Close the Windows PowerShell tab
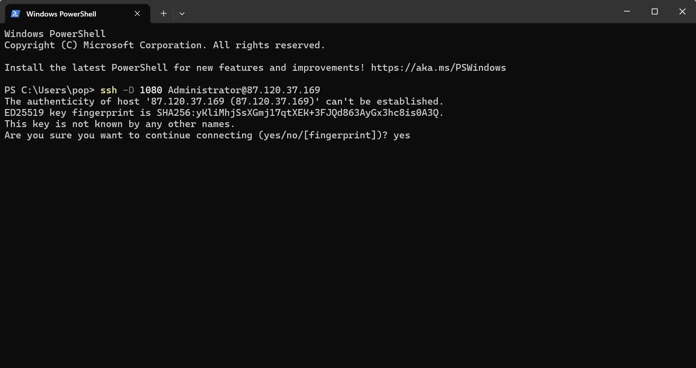Image resolution: width=696 pixels, height=368 pixels. coord(137,14)
